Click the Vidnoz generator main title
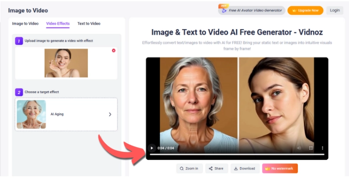 point(237,32)
